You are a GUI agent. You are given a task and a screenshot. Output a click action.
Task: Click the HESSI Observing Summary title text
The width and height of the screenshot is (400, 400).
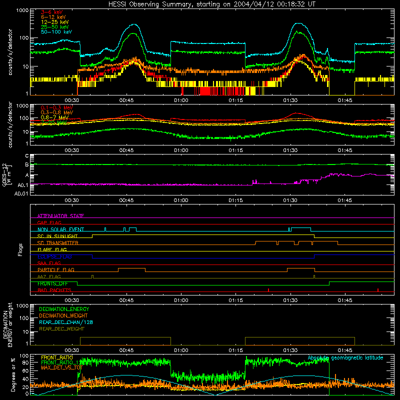(x=211, y=4)
